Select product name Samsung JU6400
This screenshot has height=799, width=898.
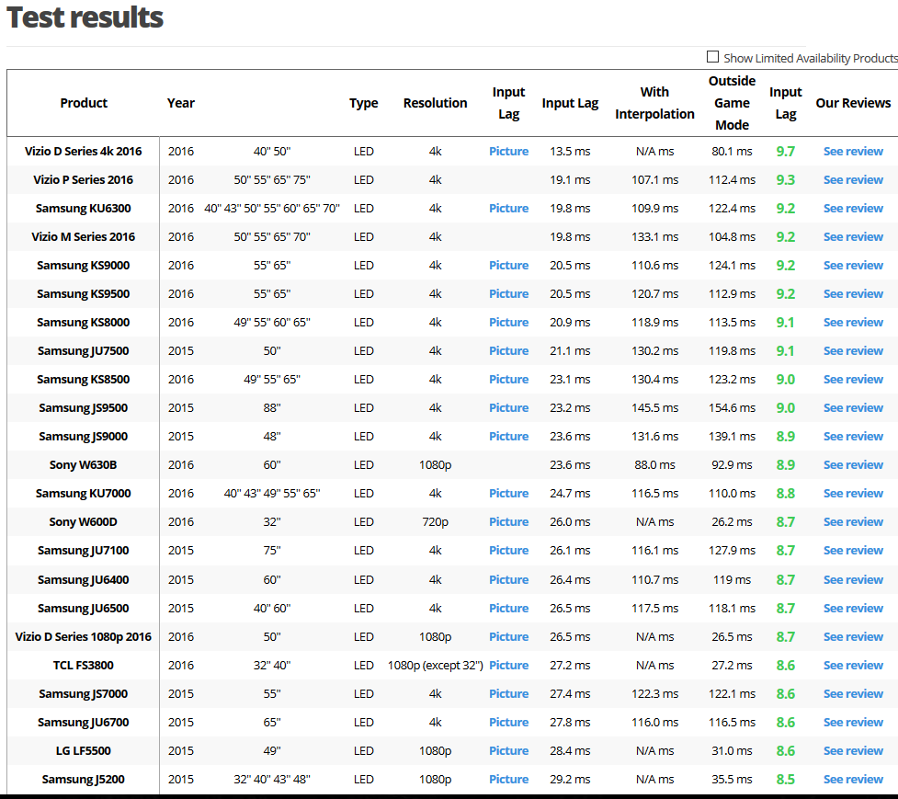(x=84, y=579)
